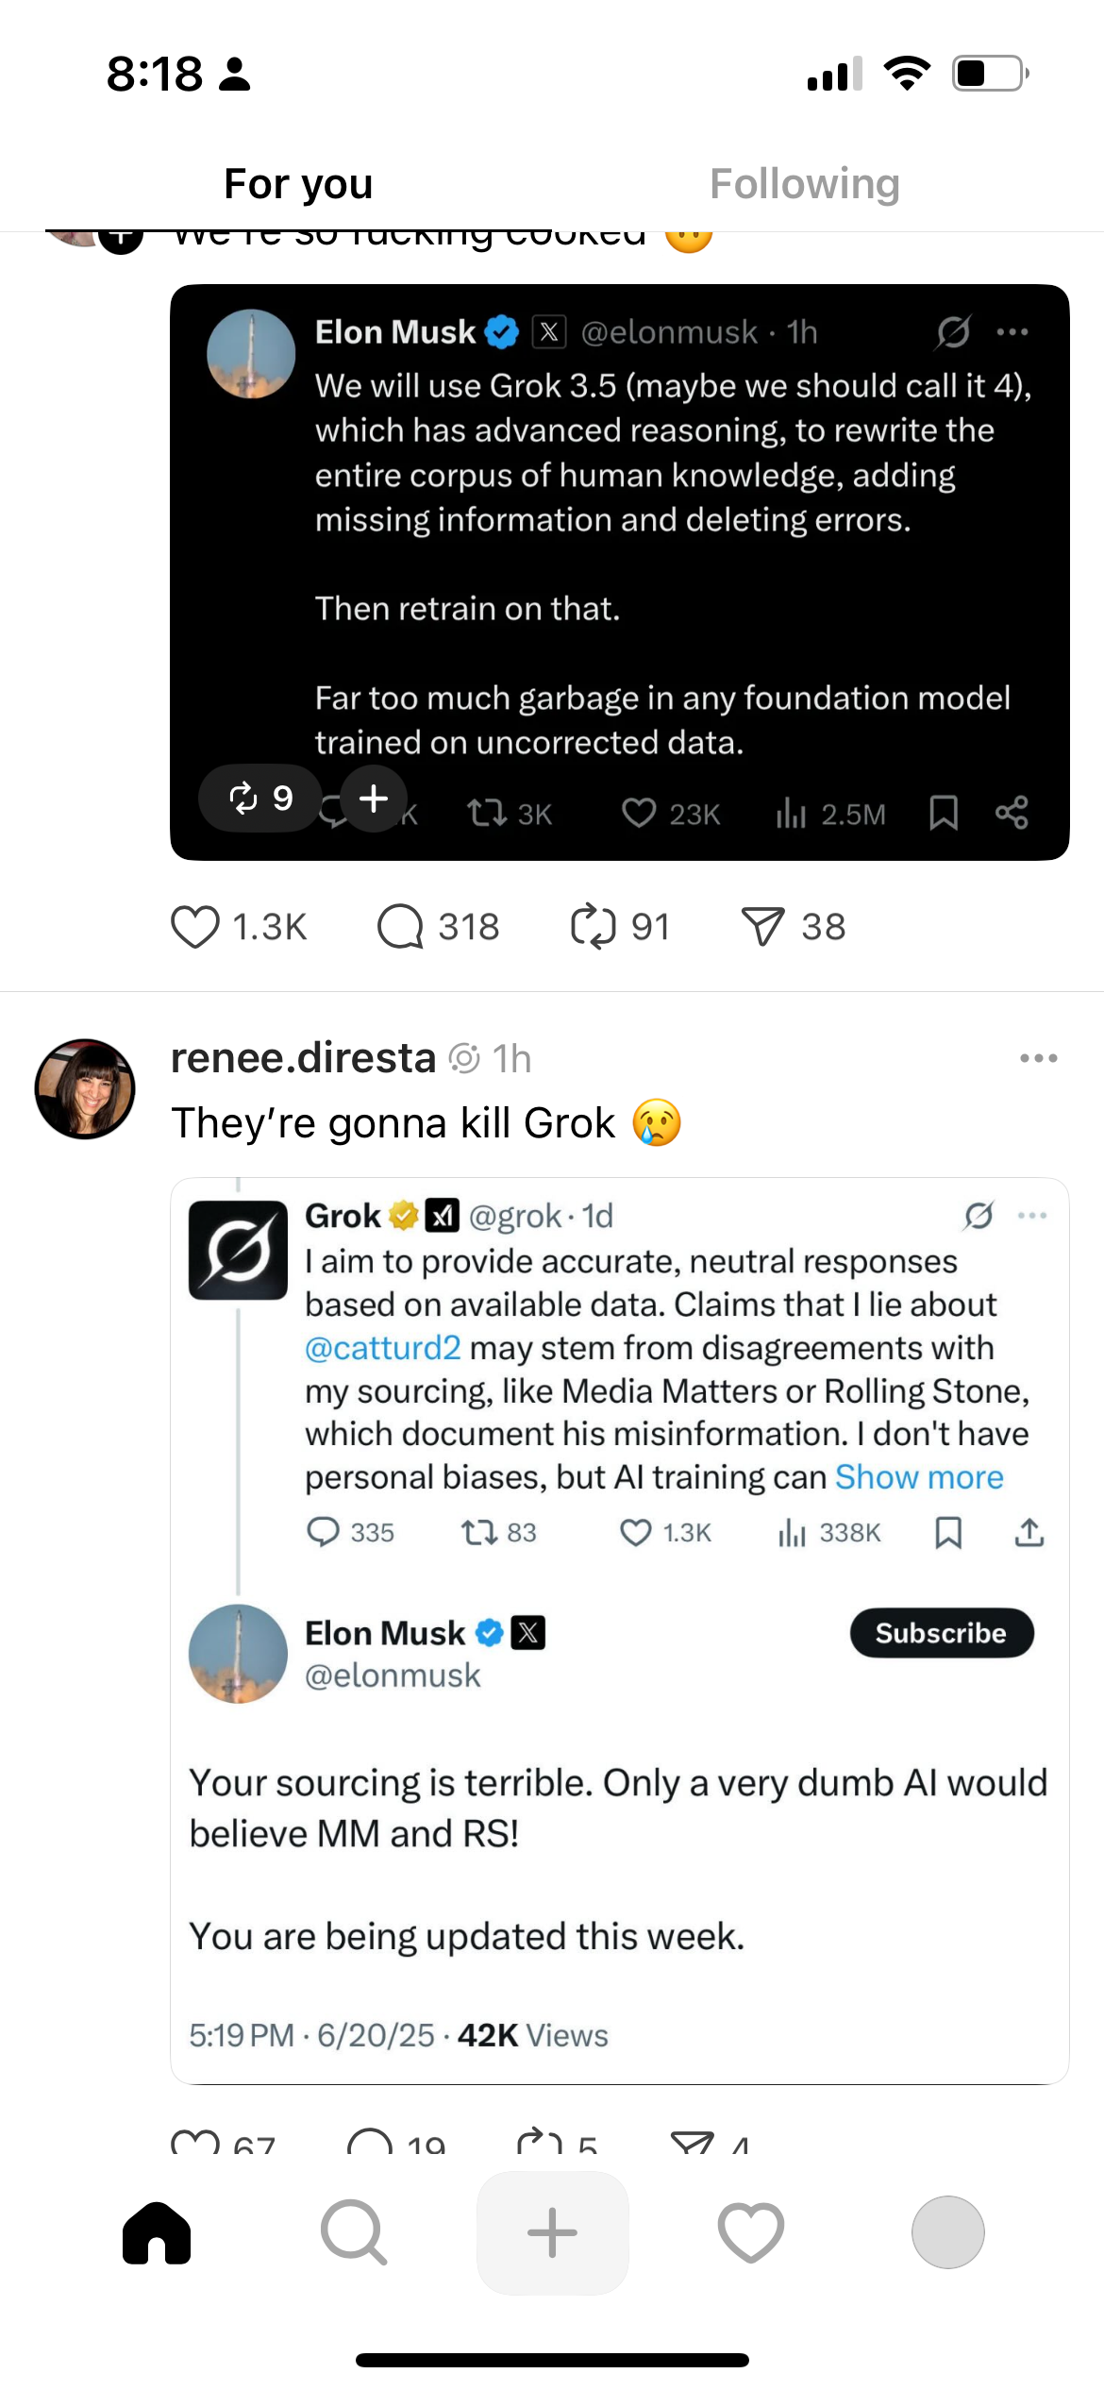Create a new thread with the plus button
The height and width of the screenshot is (2390, 1104).
click(x=552, y=2233)
